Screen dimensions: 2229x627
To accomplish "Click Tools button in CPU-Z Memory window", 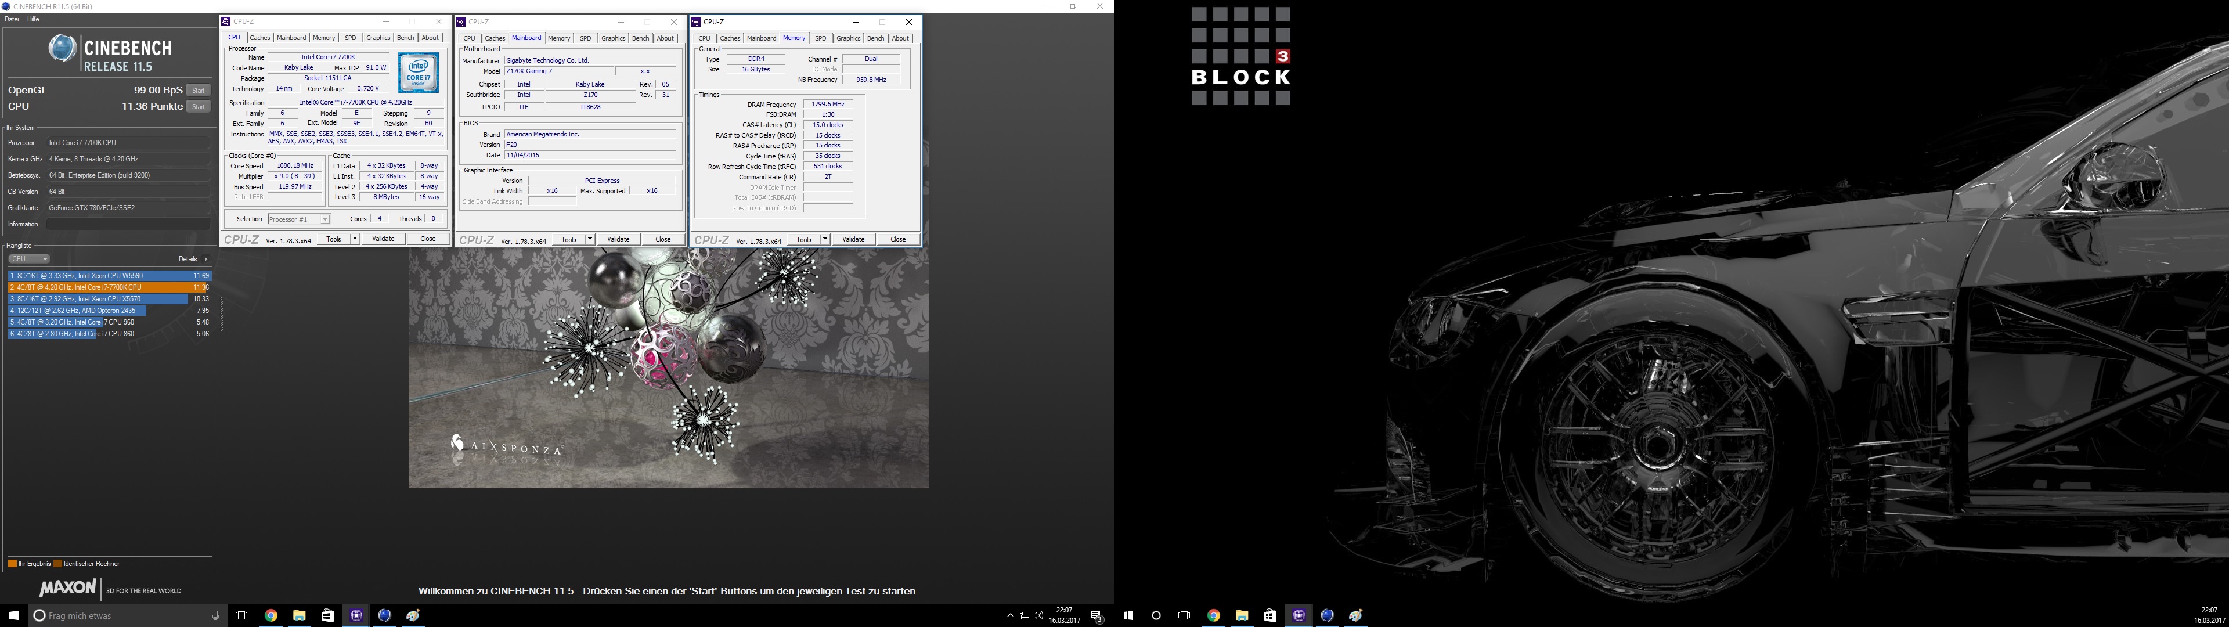I will click(804, 239).
